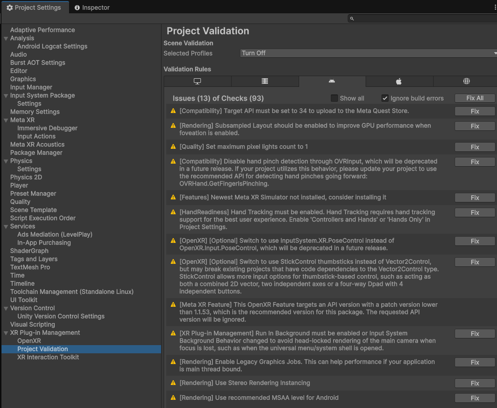Collapse the Input System Package category

[6, 96]
